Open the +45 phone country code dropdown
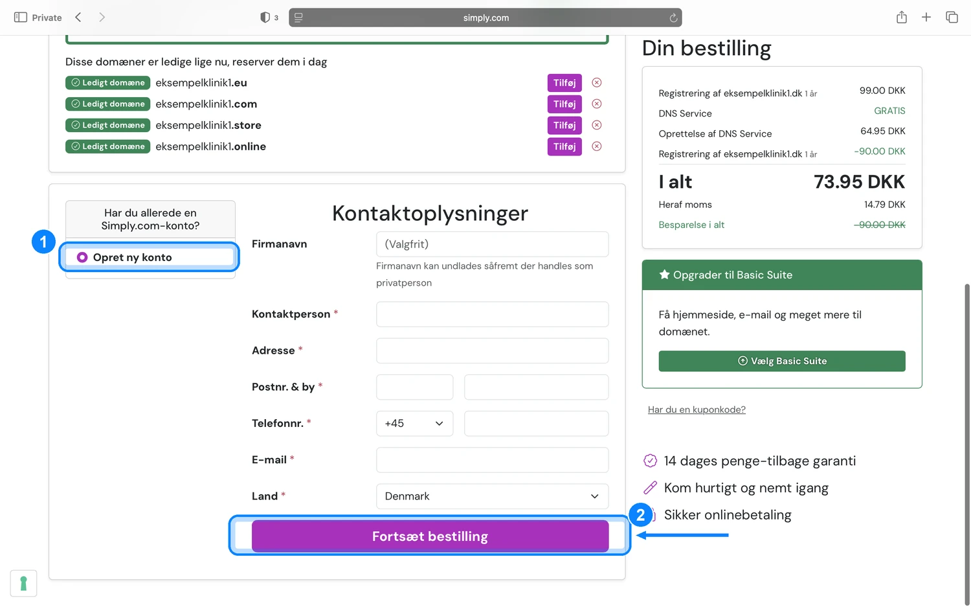 click(414, 423)
